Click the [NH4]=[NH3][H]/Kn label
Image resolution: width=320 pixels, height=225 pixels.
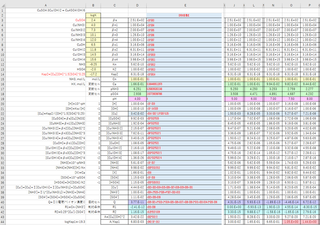click(71, 168)
